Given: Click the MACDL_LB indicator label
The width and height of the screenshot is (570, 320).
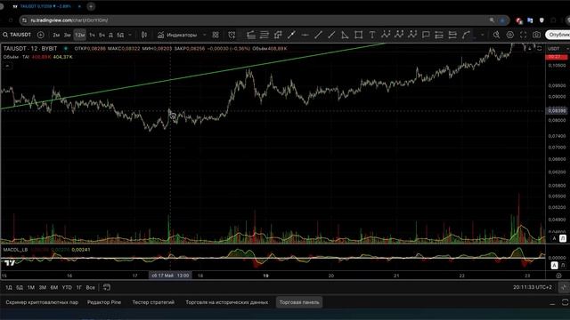Looking at the screenshot, I should (15, 250).
